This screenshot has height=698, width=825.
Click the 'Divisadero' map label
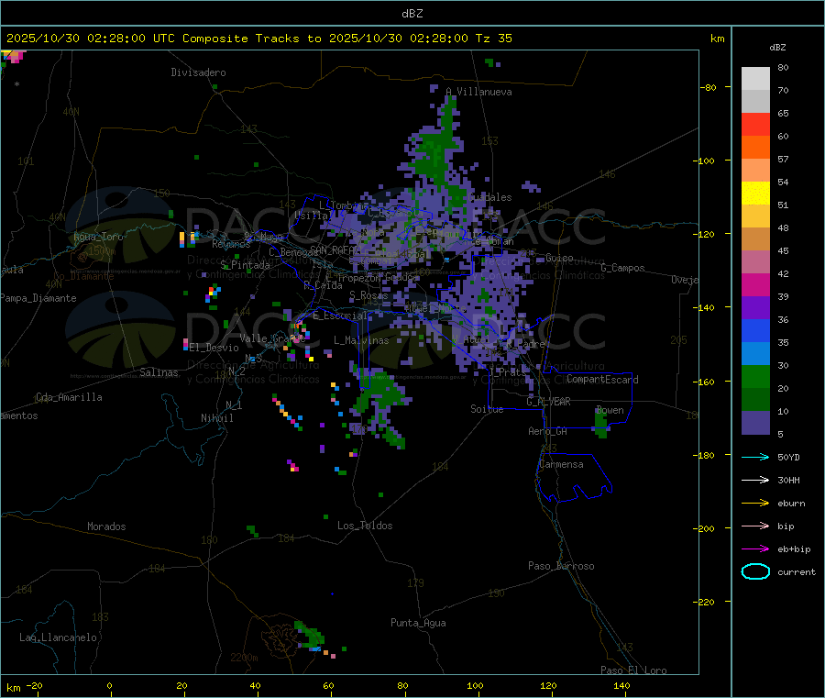(x=198, y=72)
